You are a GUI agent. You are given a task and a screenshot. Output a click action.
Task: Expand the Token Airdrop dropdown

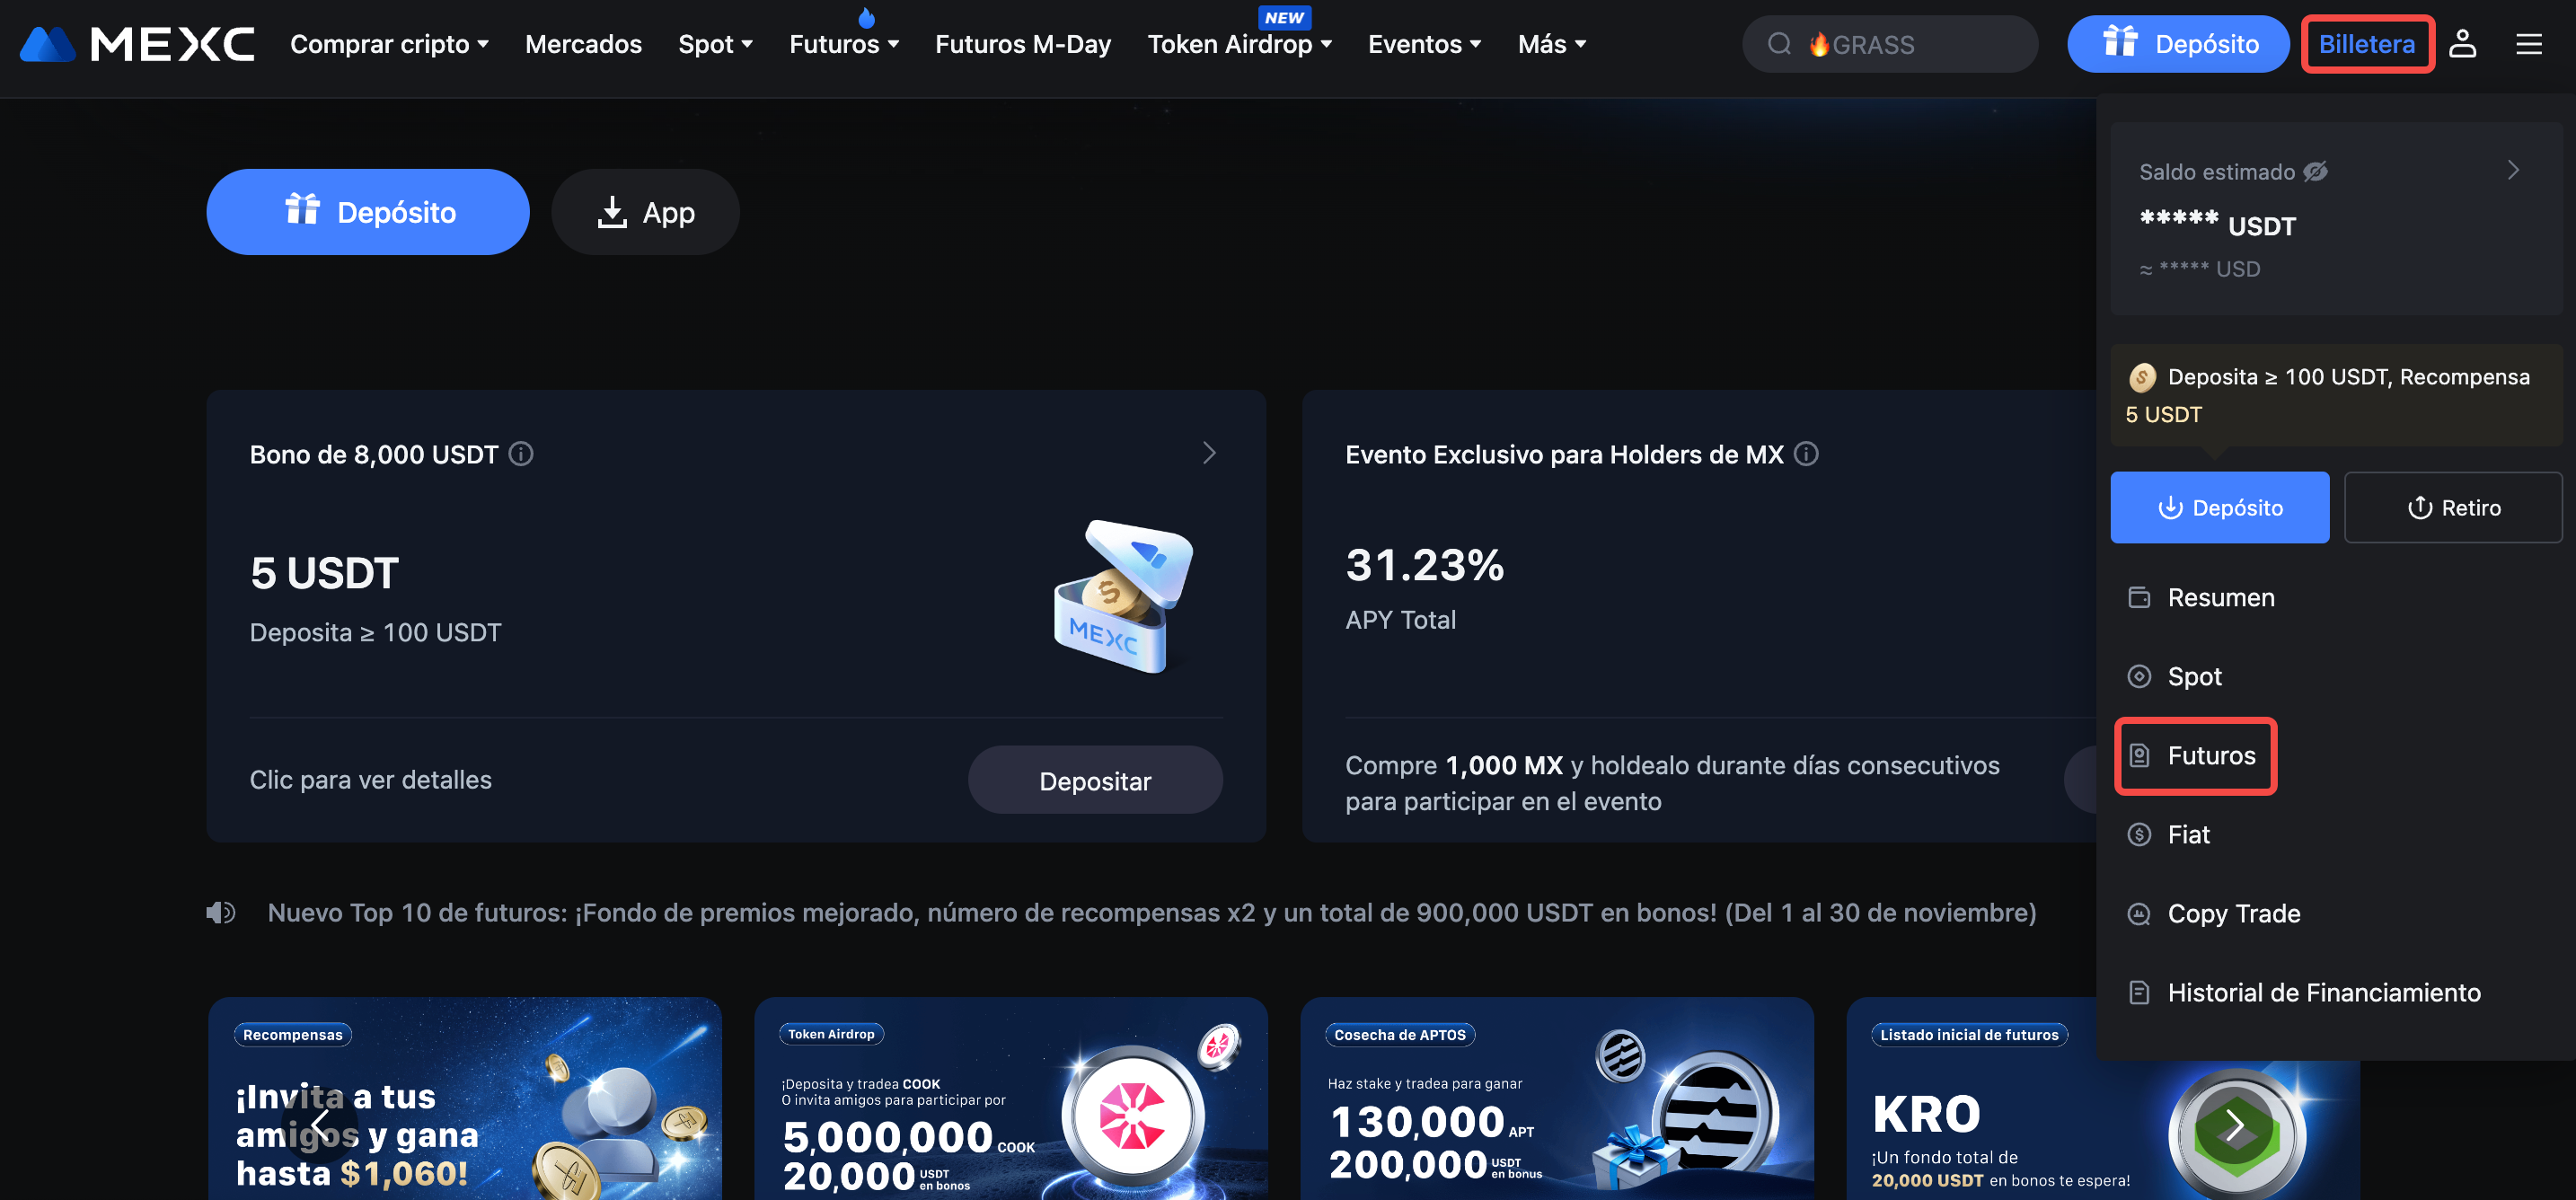coord(1239,44)
